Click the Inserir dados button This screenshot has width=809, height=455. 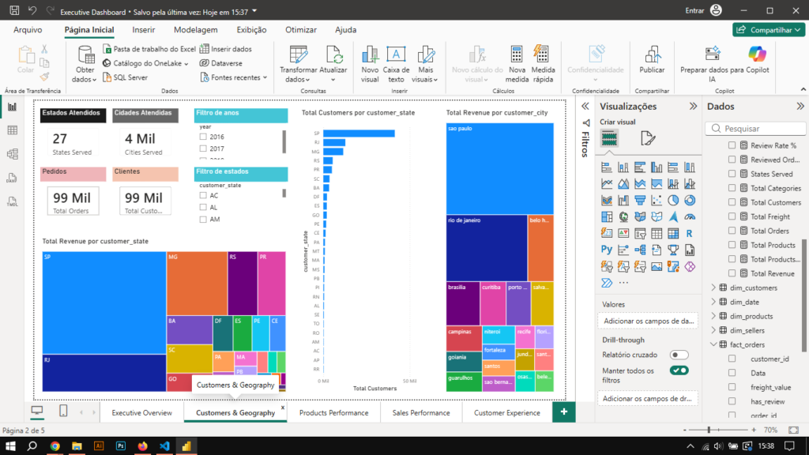coord(225,49)
